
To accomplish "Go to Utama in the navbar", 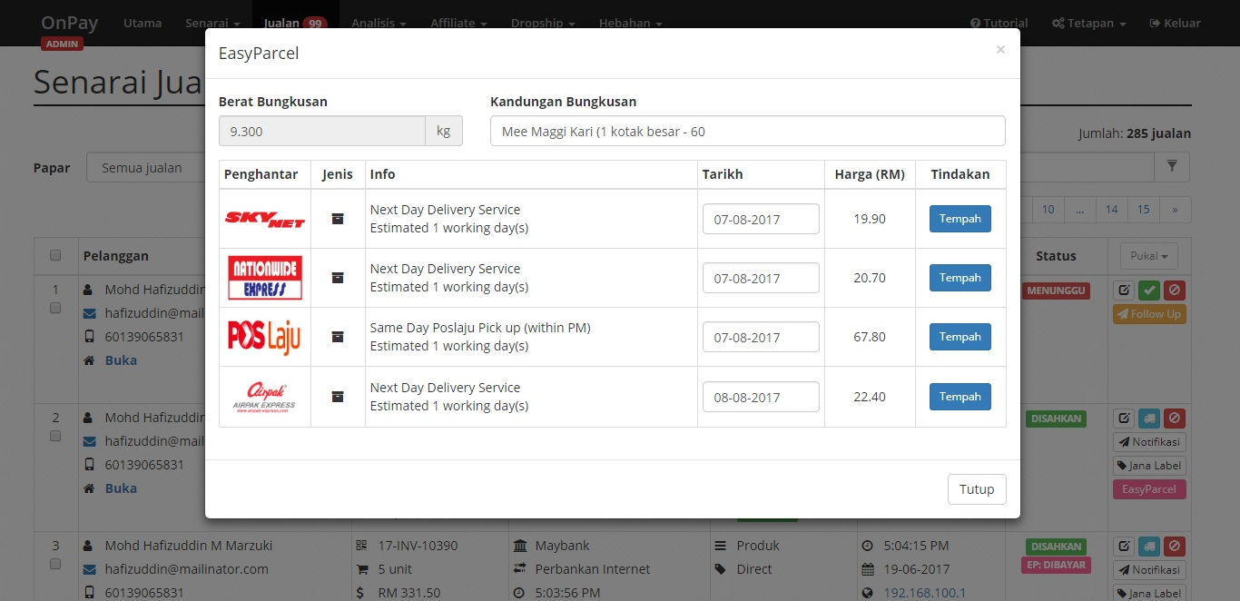I will click(143, 23).
